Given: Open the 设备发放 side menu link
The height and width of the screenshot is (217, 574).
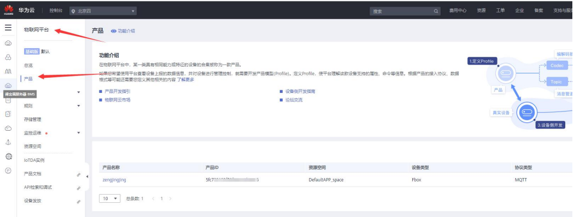Looking at the screenshot, I should (33, 201).
